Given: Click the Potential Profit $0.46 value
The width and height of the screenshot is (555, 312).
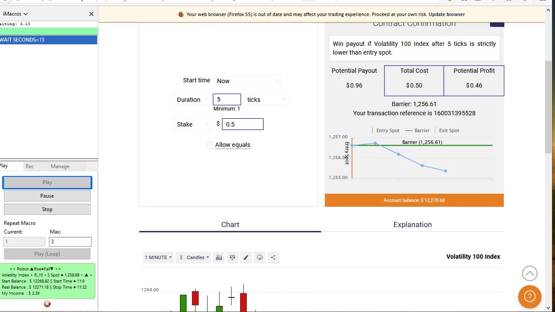Looking at the screenshot, I should tap(474, 85).
